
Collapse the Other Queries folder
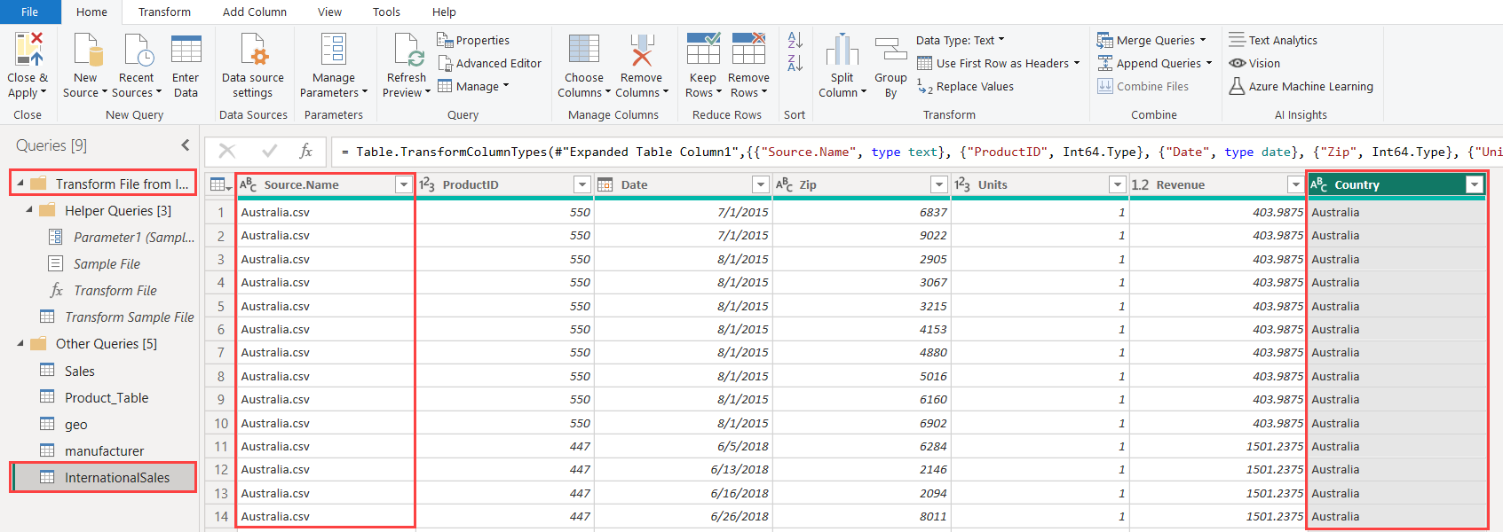(x=20, y=344)
